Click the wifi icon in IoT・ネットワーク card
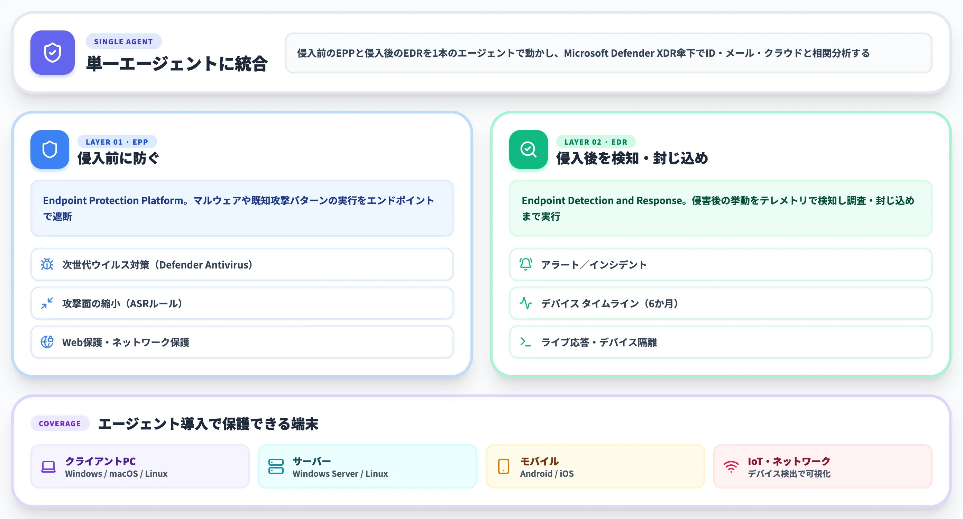This screenshot has height=519, width=963. [x=731, y=467]
